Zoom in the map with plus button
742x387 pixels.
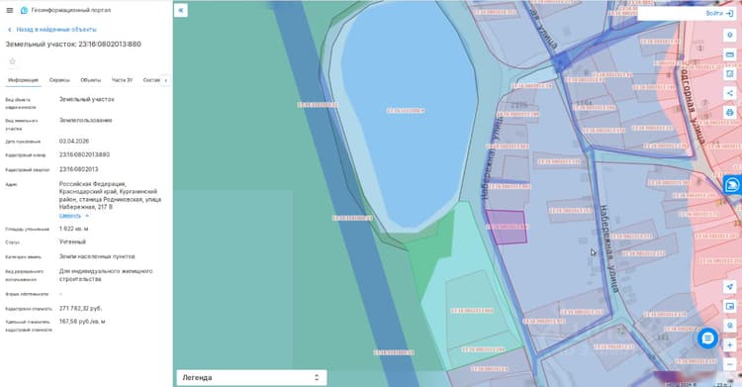tap(730, 345)
